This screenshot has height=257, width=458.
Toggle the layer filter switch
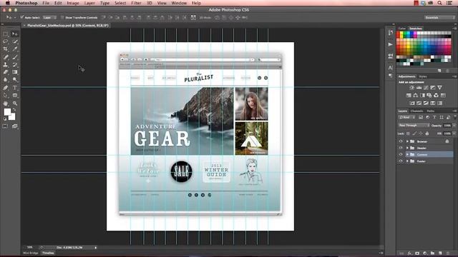(x=455, y=117)
